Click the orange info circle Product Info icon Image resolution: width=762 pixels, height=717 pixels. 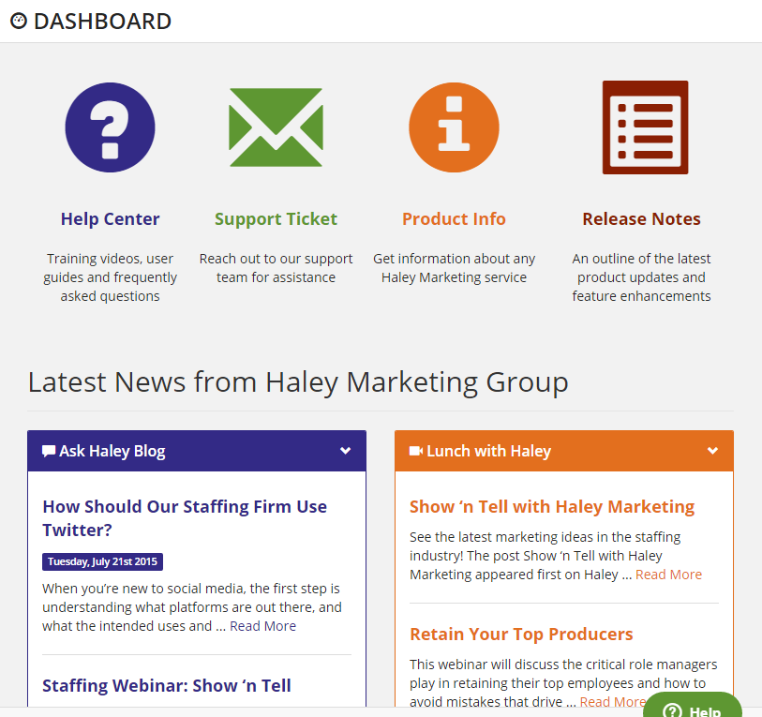pyautogui.click(x=454, y=127)
